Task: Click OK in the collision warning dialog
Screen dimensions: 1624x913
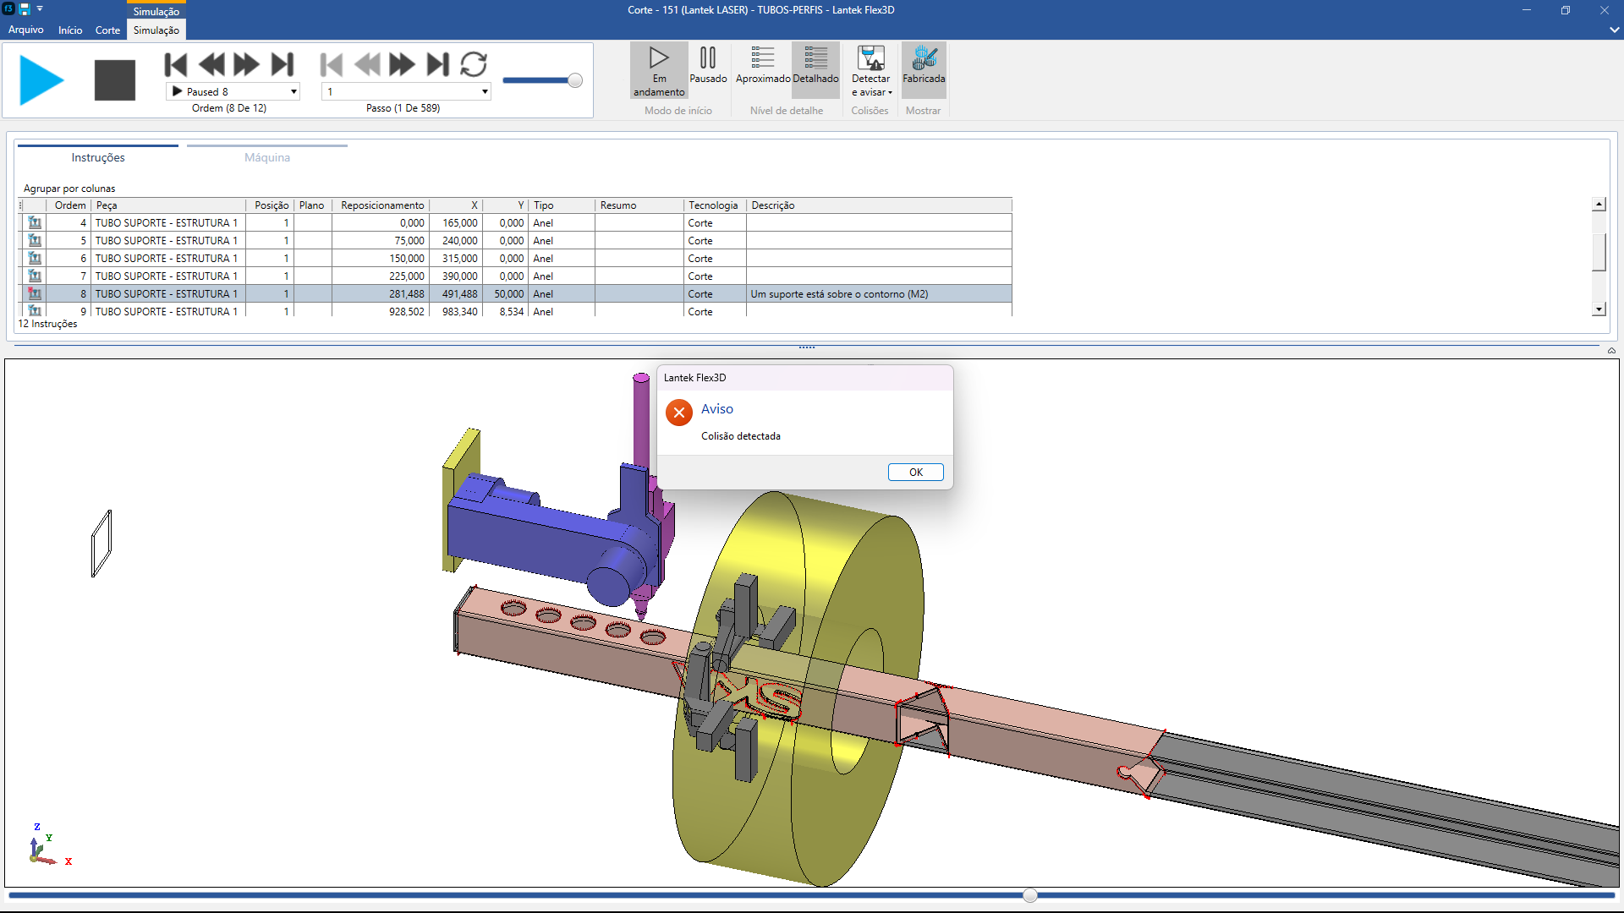Action: (x=916, y=472)
